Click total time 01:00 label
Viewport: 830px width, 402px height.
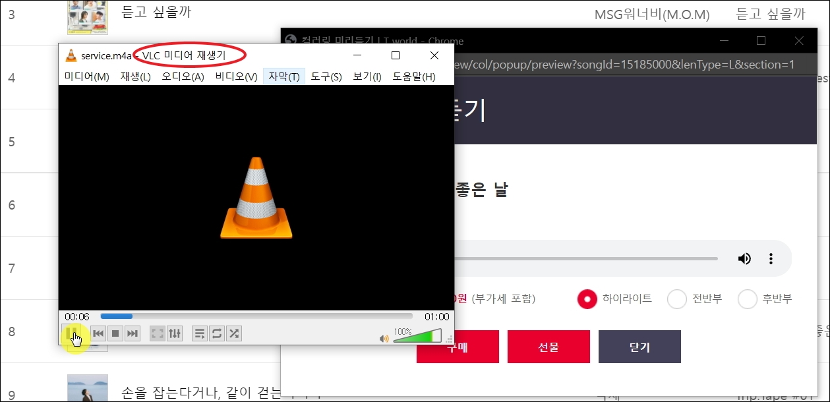tap(436, 317)
